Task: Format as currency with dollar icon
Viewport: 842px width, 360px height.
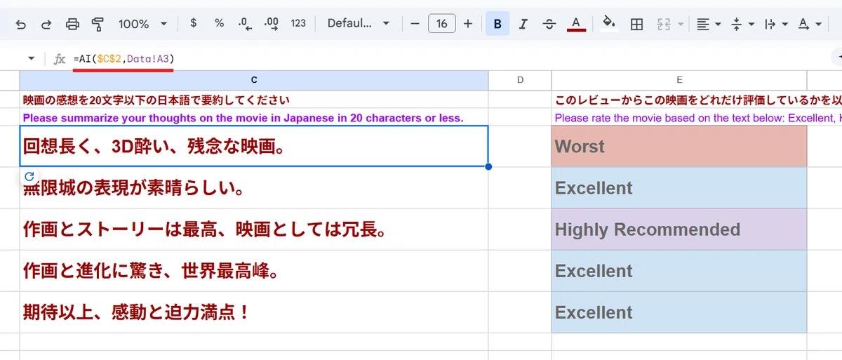Action: [x=193, y=23]
